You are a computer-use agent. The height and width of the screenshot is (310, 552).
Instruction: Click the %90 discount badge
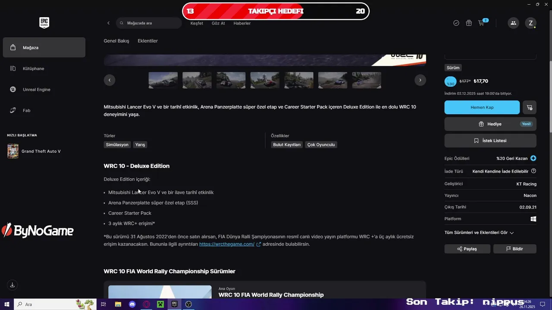coord(451,81)
